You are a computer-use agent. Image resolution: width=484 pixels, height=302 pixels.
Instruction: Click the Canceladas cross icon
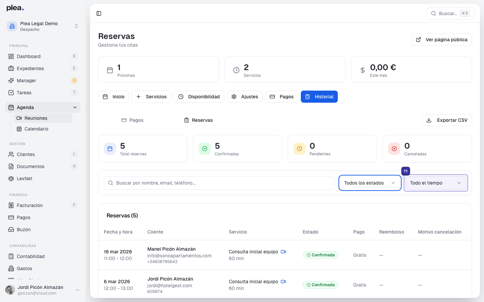tap(394, 149)
